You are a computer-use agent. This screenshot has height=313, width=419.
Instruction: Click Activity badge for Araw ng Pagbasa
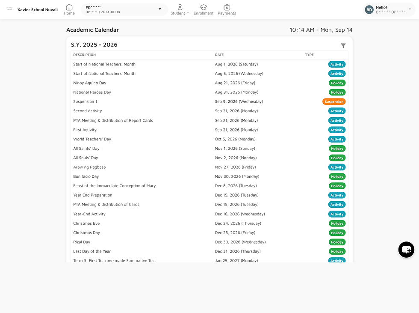click(x=337, y=167)
